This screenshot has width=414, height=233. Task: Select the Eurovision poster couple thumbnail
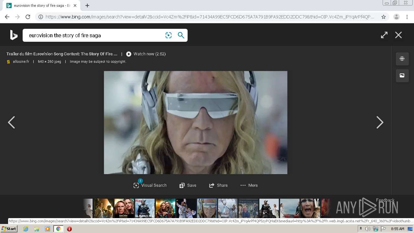tap(124, 208)
